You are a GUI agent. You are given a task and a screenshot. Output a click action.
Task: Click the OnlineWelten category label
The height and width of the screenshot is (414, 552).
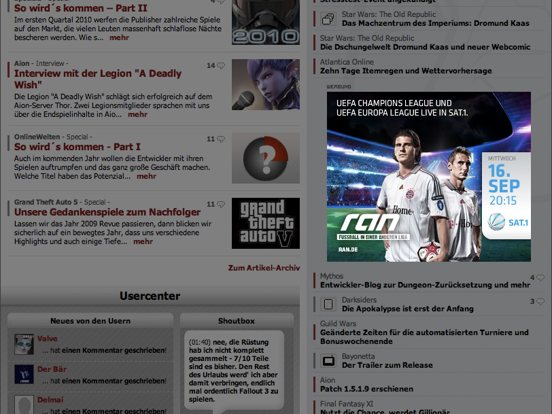[x=37, y=137]
